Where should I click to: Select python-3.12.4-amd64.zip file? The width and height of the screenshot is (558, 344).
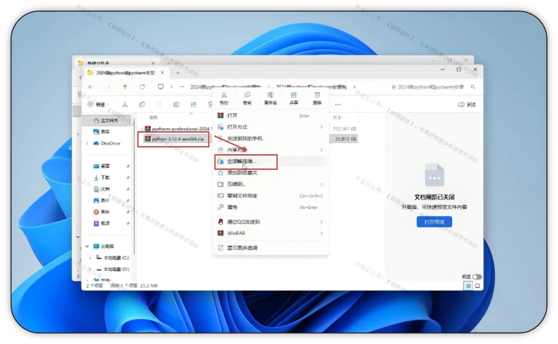pos(175,139)
